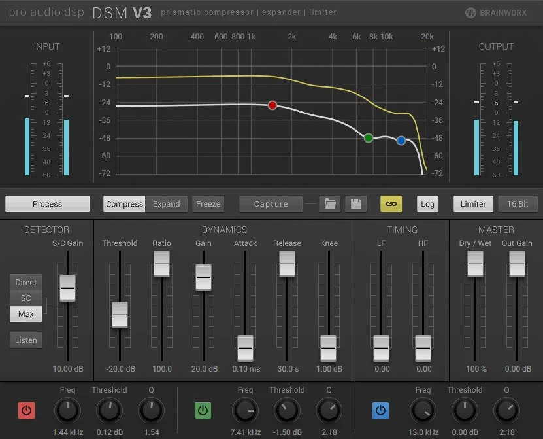Select the blue node on the curve

(401, 141)
